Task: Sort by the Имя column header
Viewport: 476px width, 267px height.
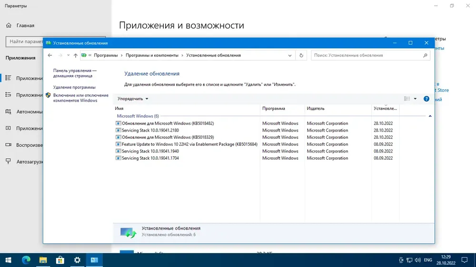Action: [187, 108]
